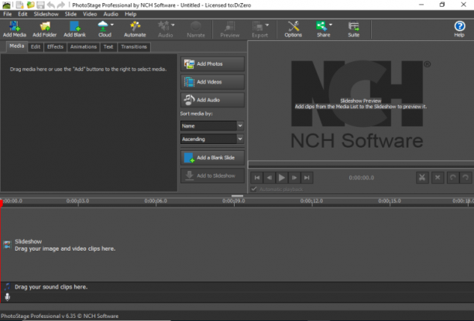
Task: Click the split clip scissors icon
Action: [422, 178]
